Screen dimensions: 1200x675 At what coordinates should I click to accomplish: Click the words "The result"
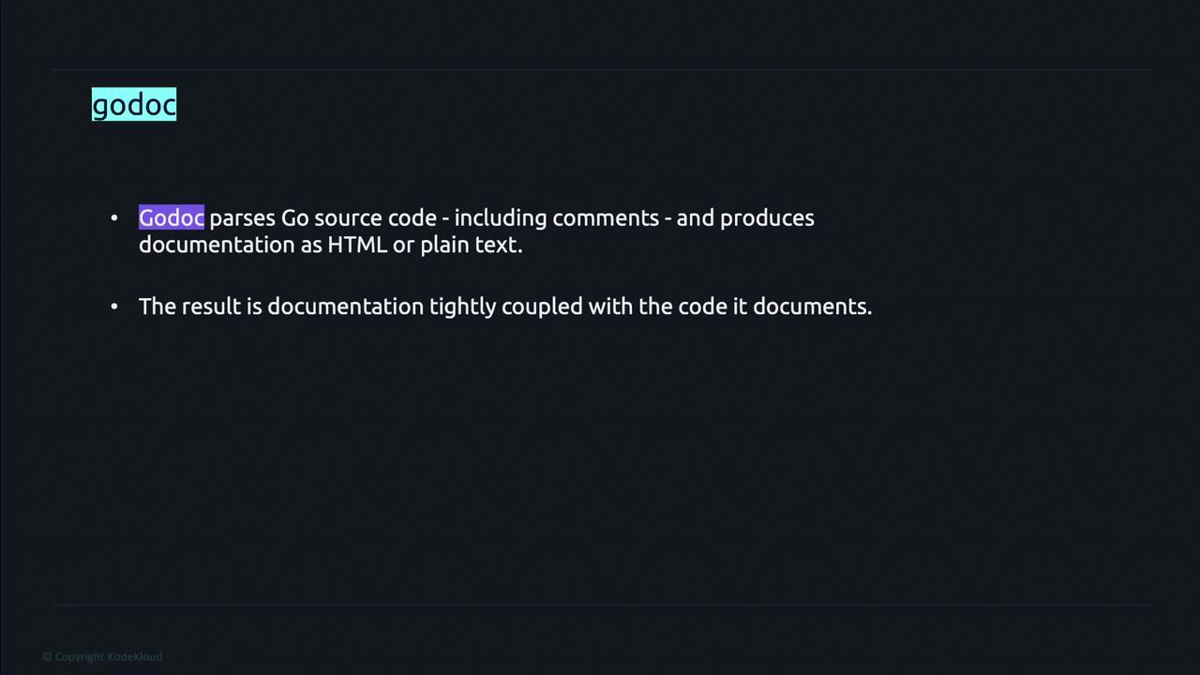(189, 307)
